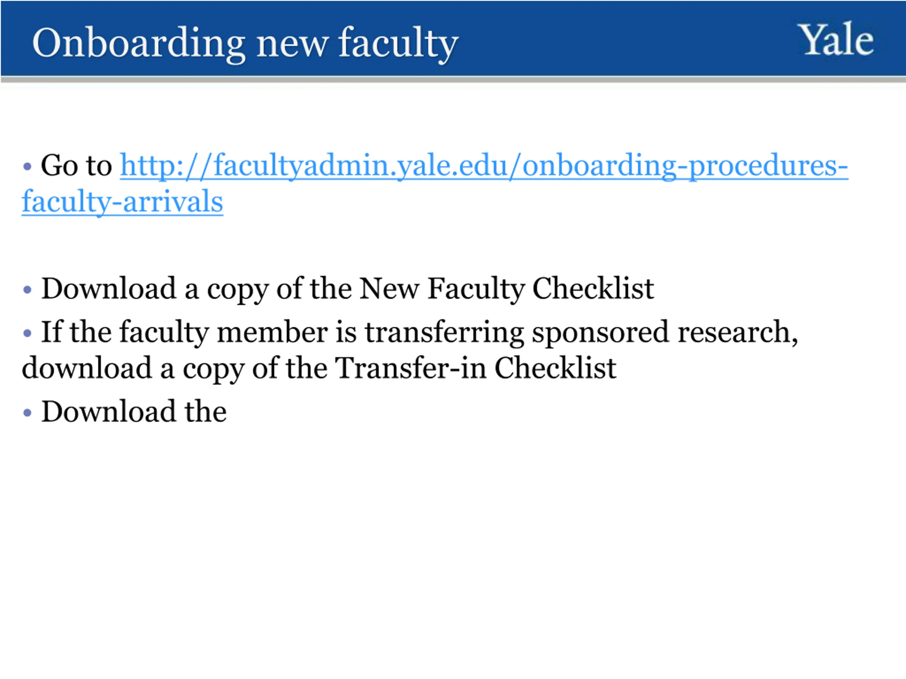Click the 'faculty-arrivals' link continuation
906x679 pixels.
122,202
